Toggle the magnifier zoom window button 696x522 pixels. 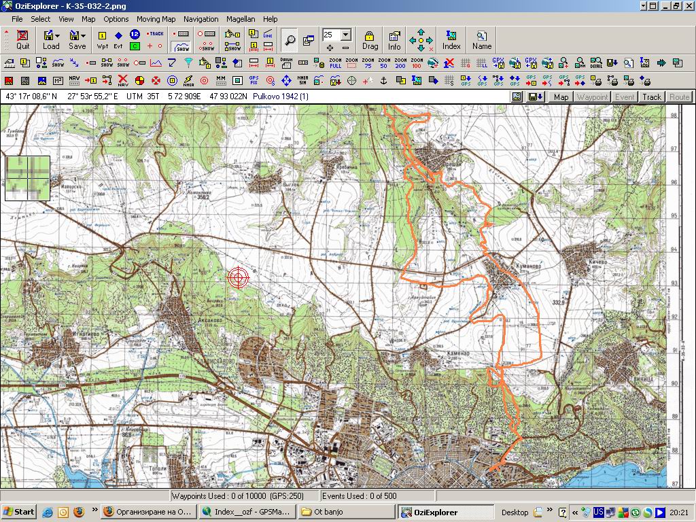coord(290,40)
